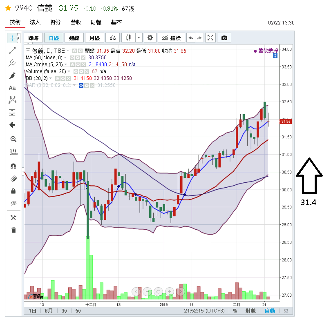Screen dimensions: 331x317
Task: Select the pitchfork drawing tool
Action: (12, 63)
